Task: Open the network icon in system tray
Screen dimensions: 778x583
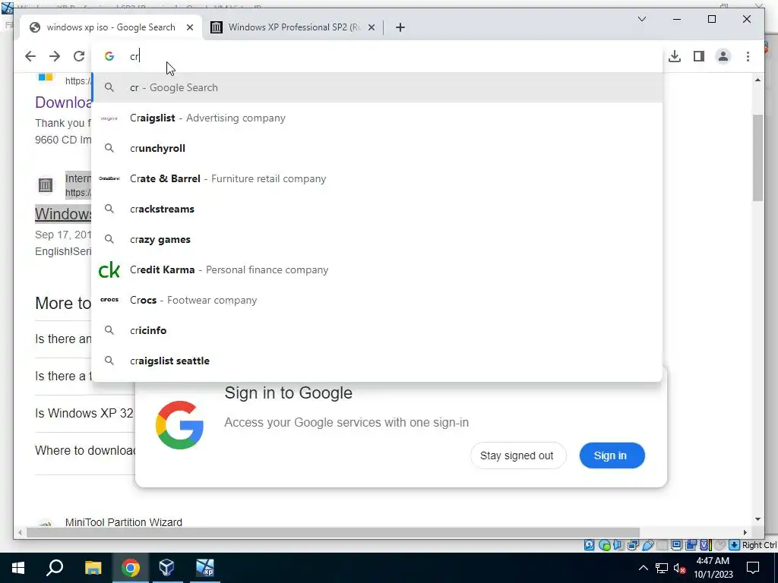Action: (662, 568)
